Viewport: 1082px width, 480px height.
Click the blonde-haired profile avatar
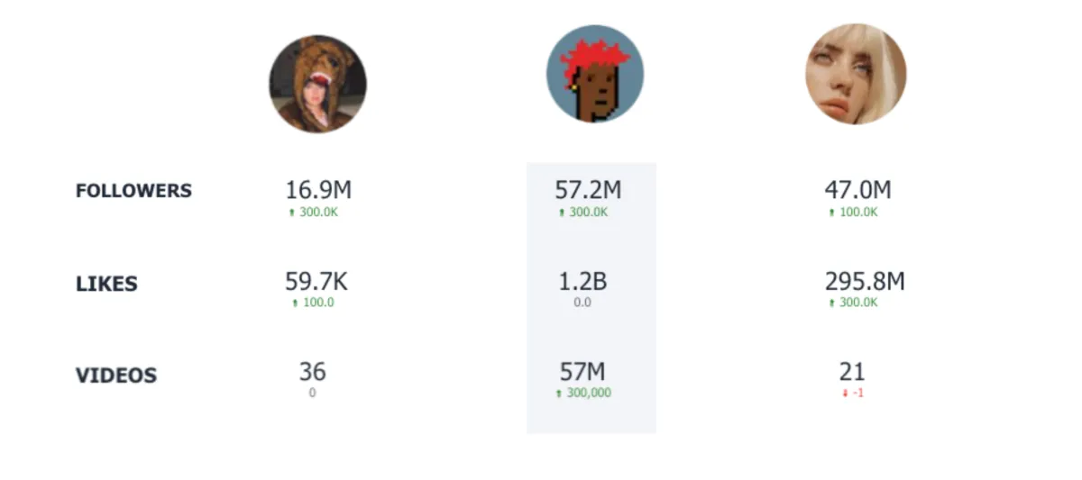[855, 74]
